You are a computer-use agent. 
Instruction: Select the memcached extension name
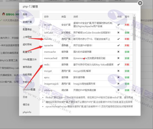pyautogui.click(x=51, y=58)
